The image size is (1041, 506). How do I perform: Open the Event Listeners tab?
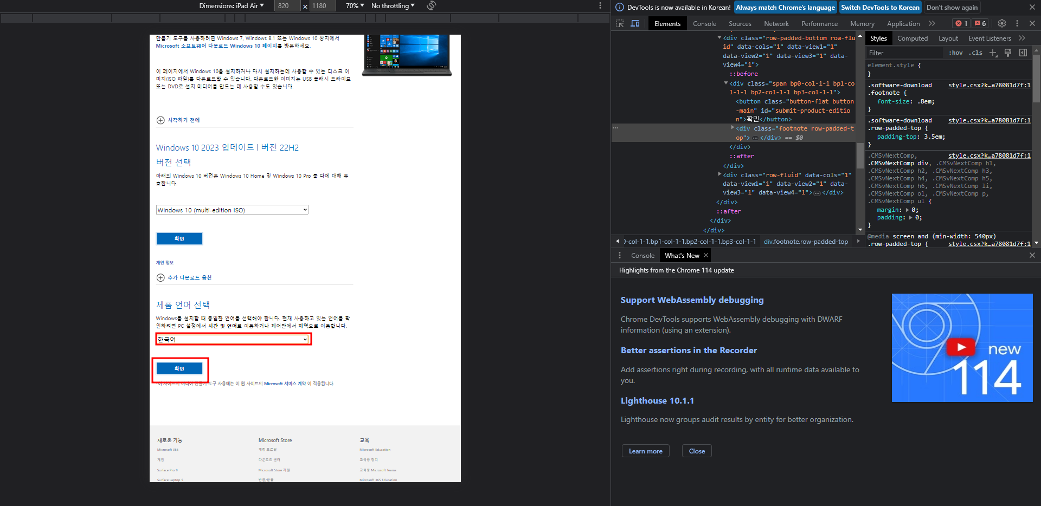989,38
